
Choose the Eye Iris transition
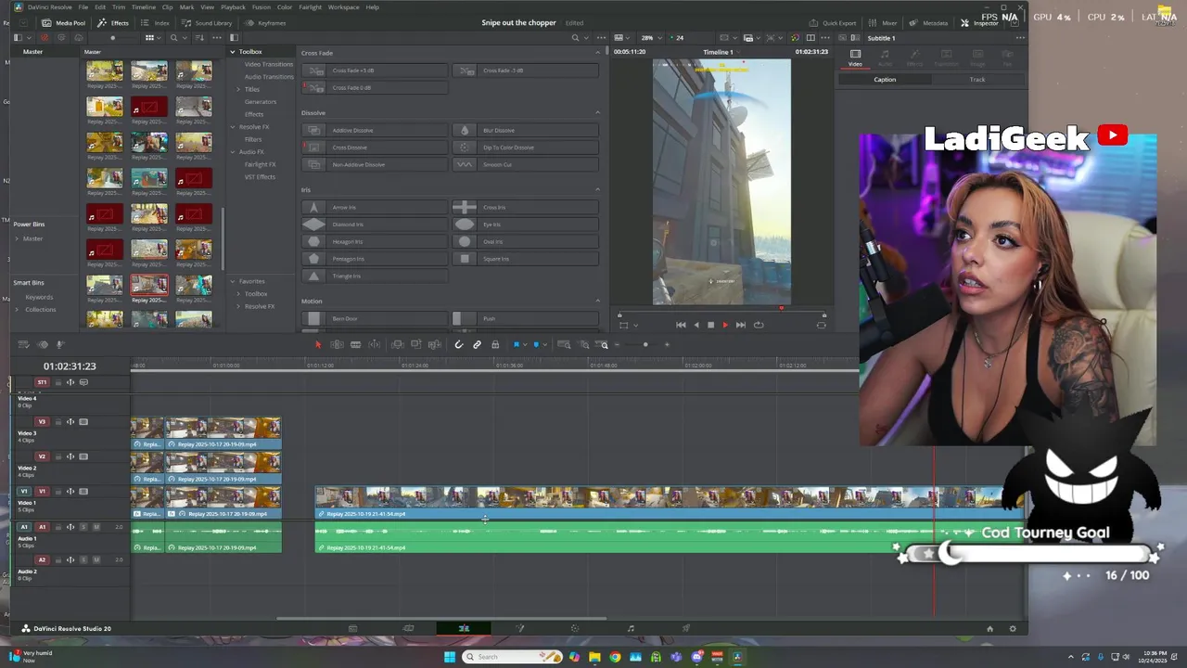526,225
